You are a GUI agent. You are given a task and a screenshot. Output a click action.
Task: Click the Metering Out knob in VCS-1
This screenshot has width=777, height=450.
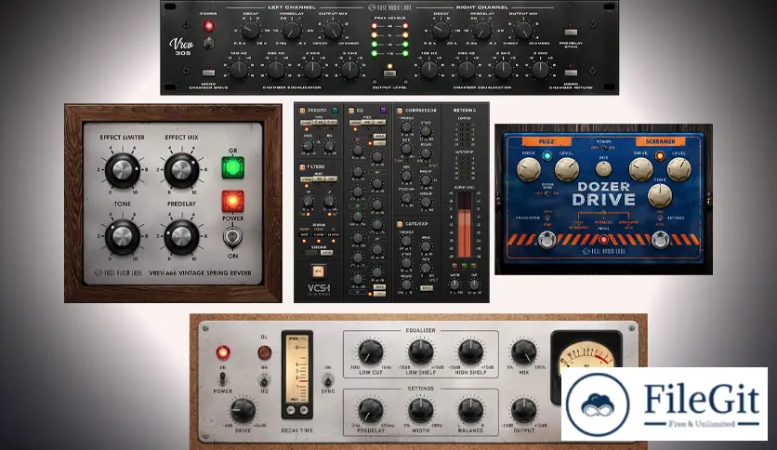[x=474, y=285]
